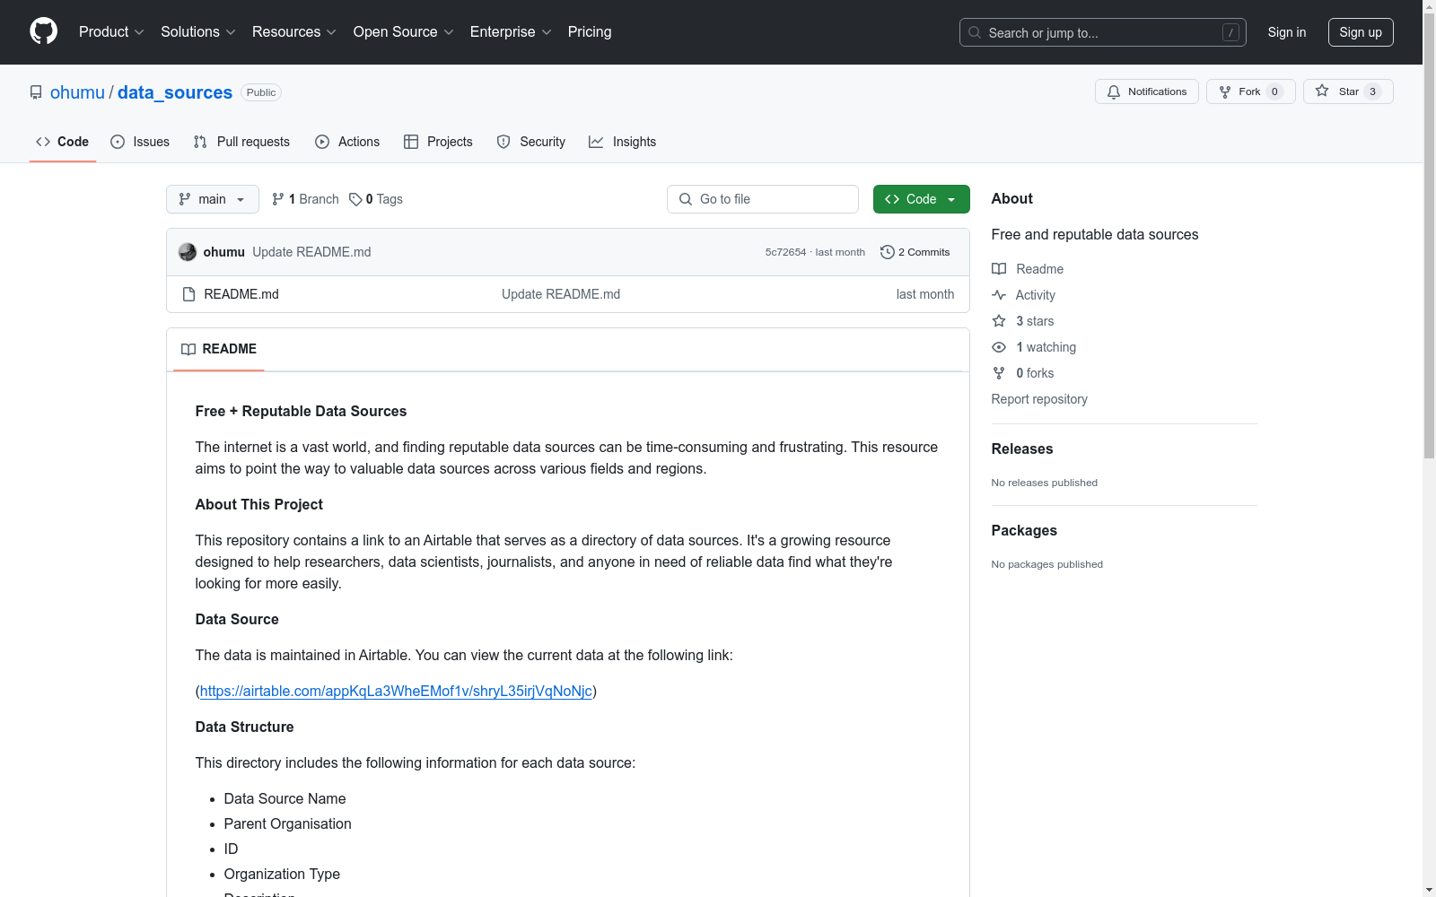Click the Free + Reputable Data Sources heading
The height and width of the screenshot is (897, 1436).
pos(301,411)
